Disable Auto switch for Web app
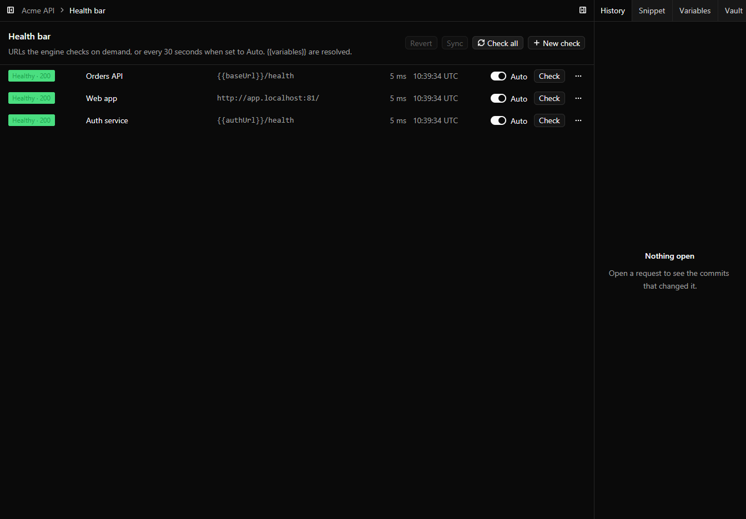The width and height of the screenshot is (746, 519). tap(498, 98)
